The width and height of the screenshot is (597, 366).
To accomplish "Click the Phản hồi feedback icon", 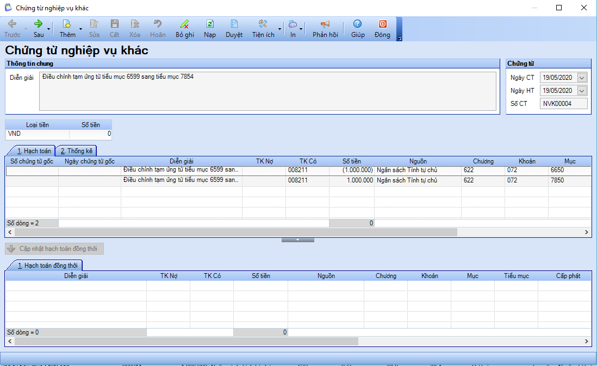I will pyautogui.click(x=325, y=24).
